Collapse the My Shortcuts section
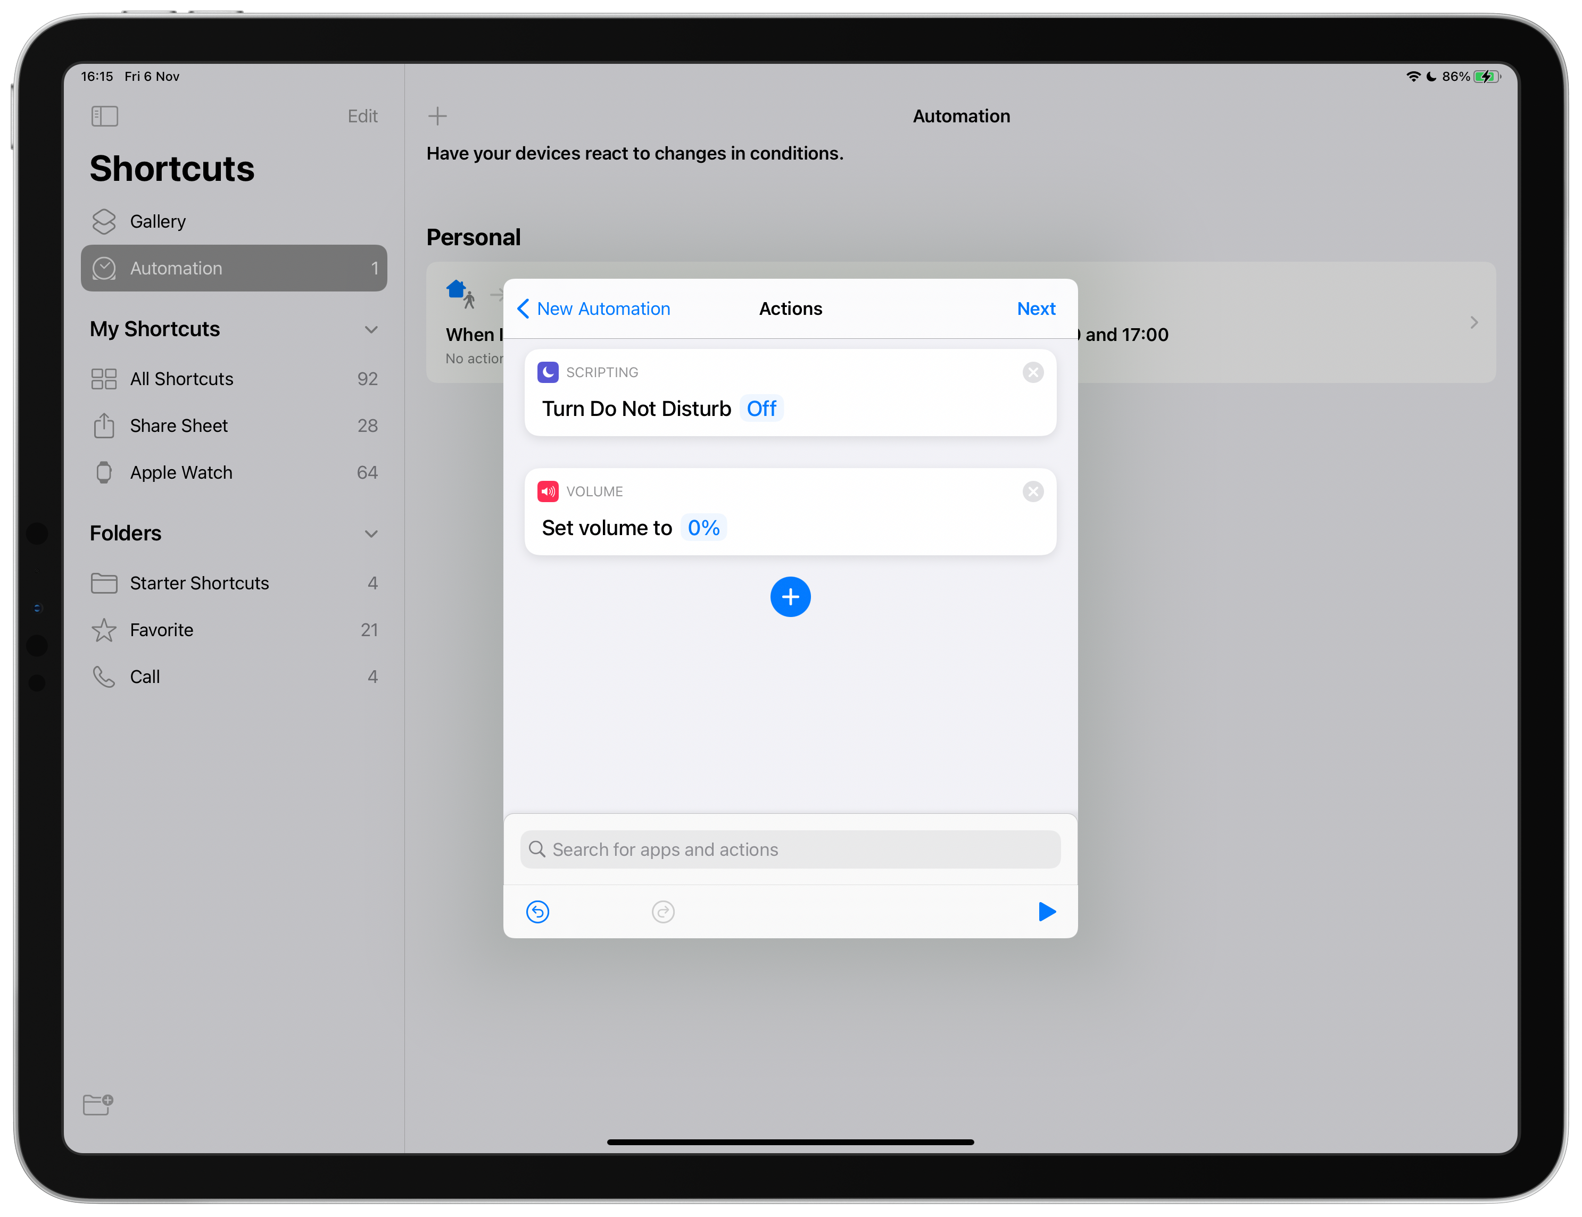 click(x=371, y=329)
